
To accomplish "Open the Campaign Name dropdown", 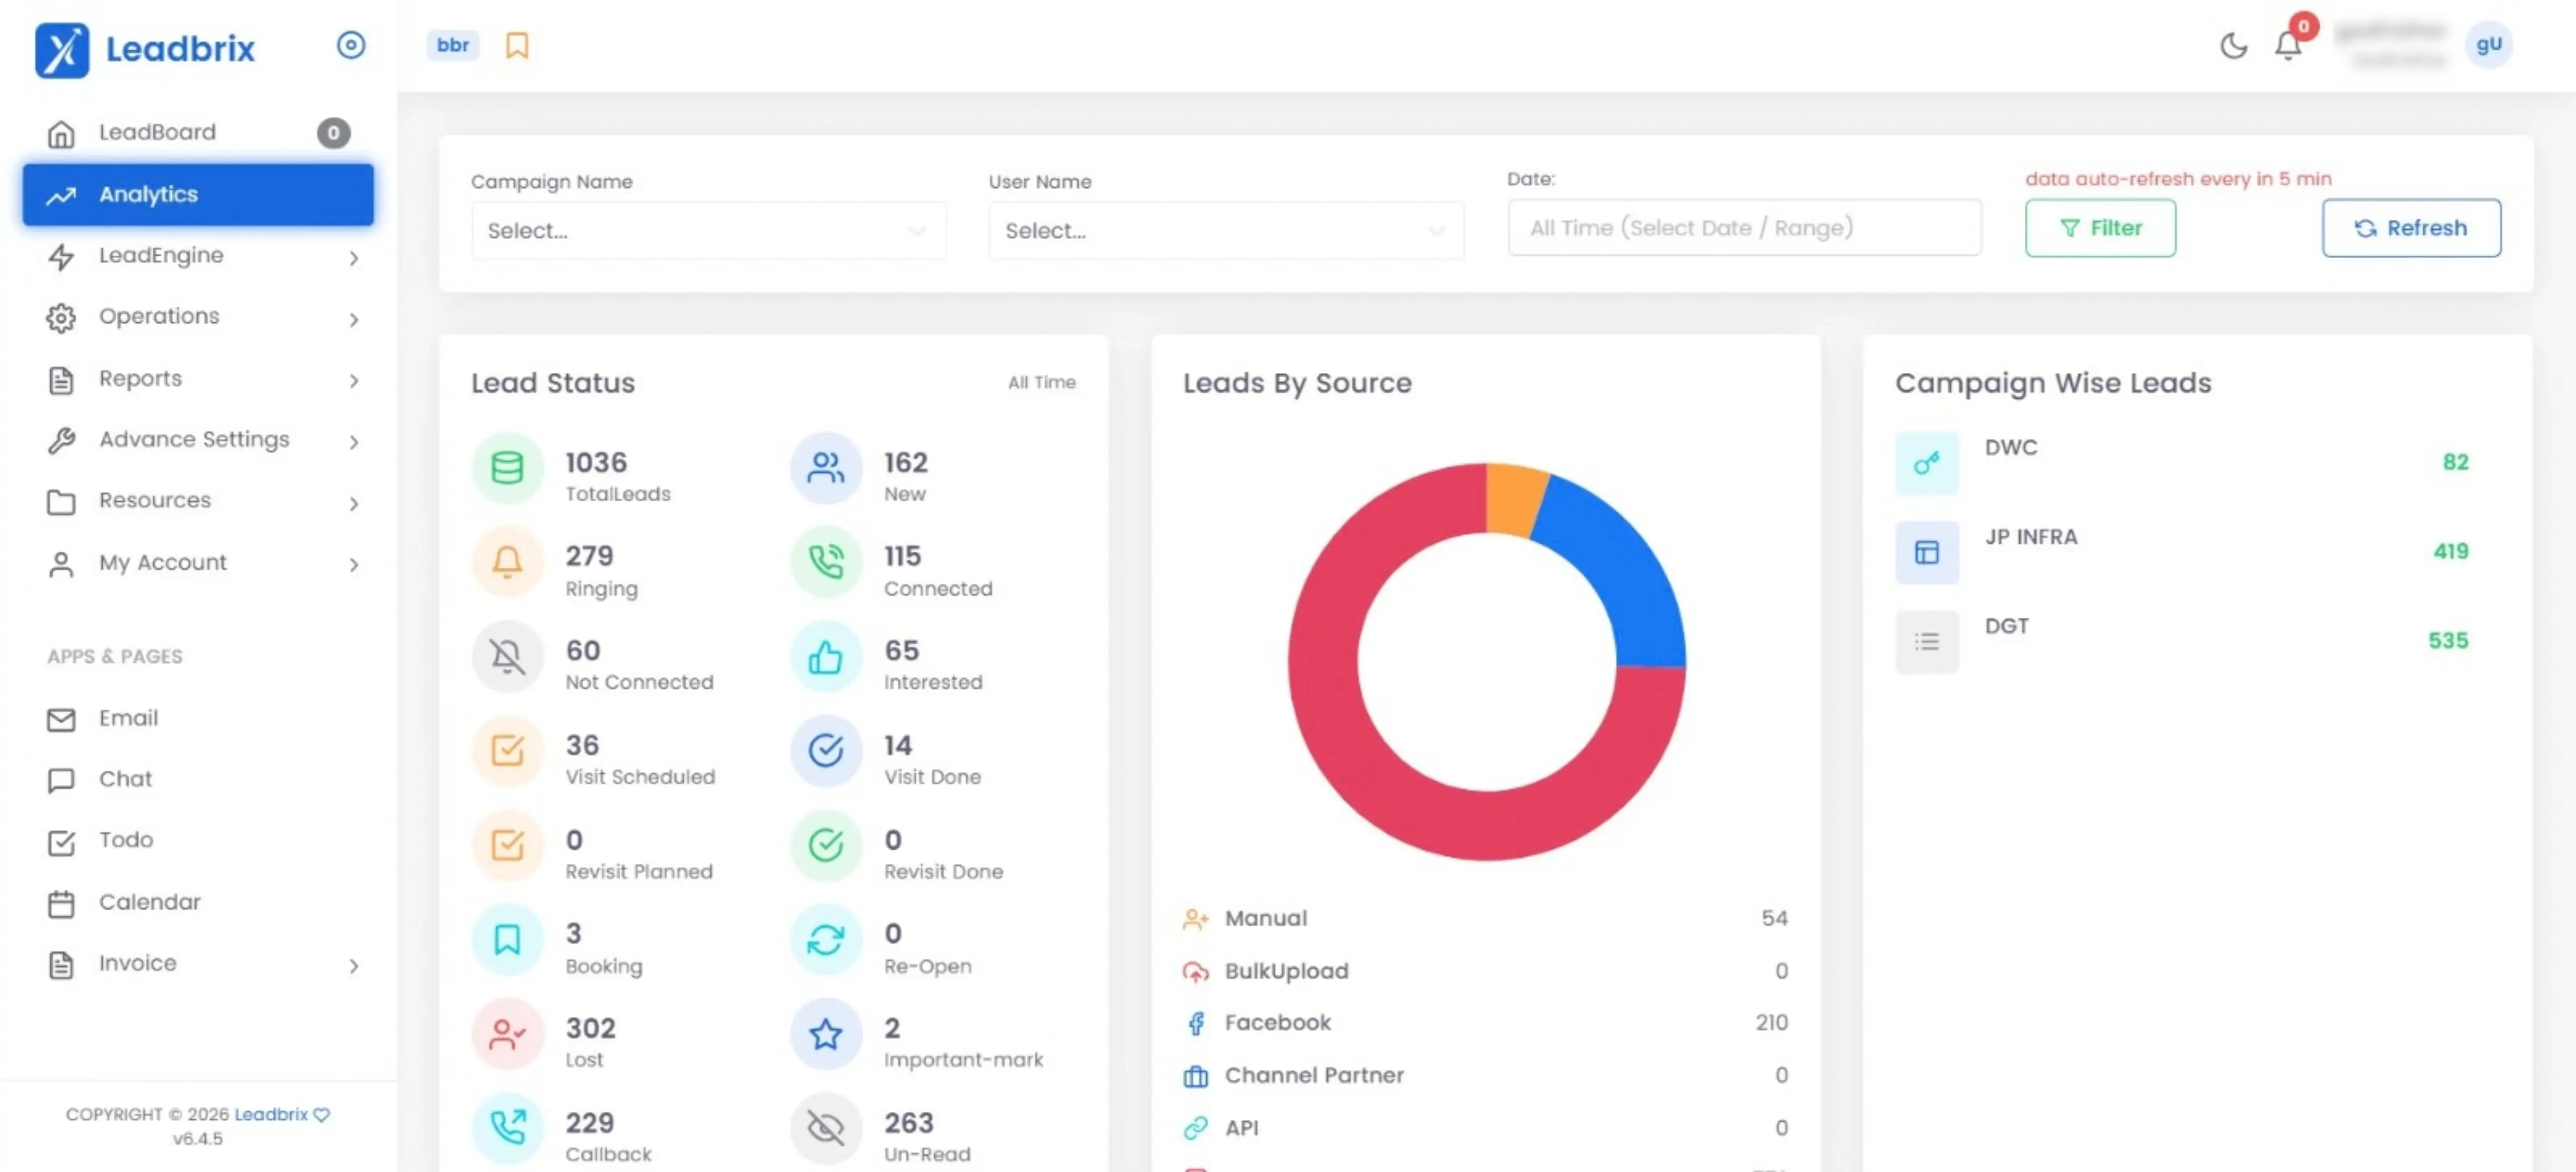I will point(708,231).
